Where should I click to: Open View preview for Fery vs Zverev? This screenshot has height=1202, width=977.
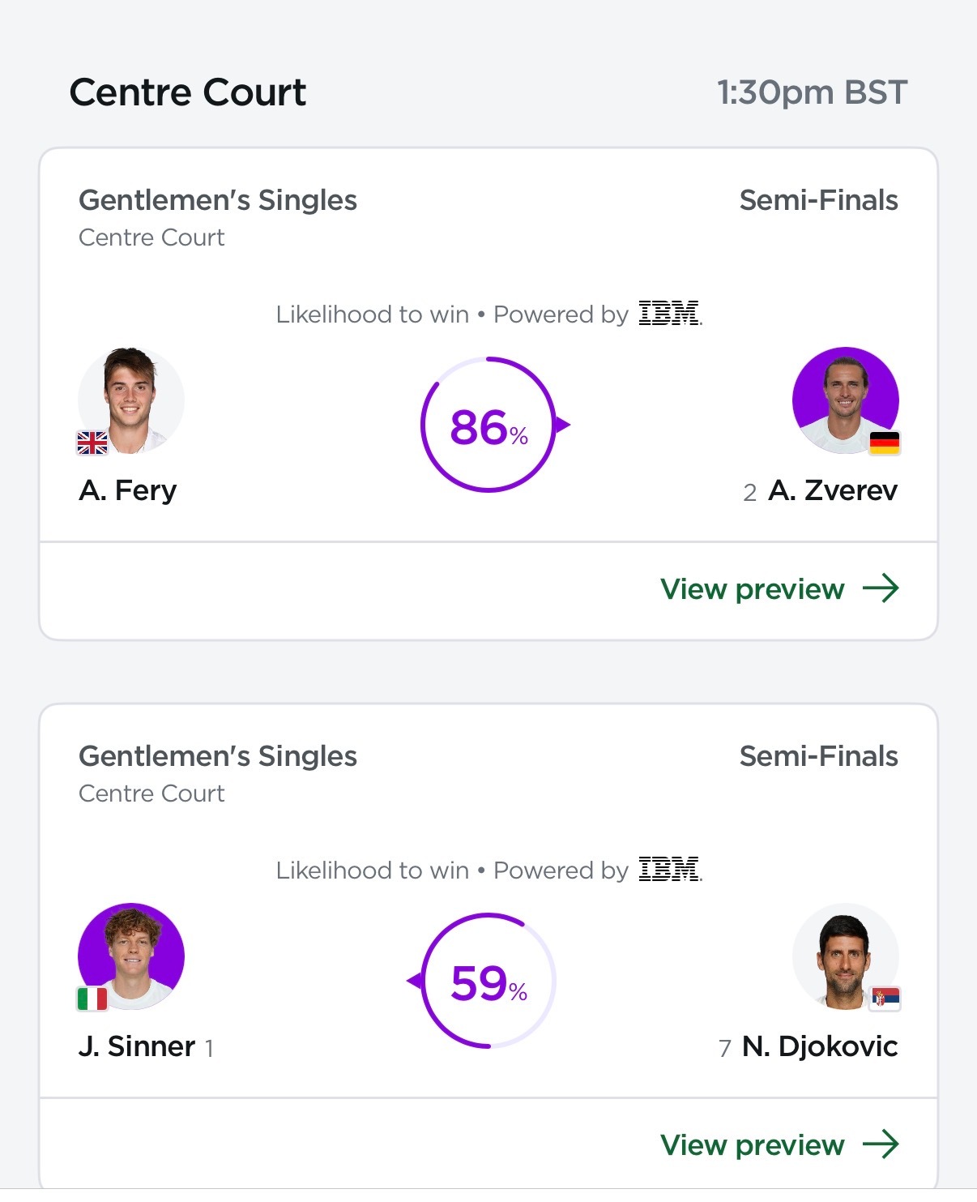click(779, 588)
